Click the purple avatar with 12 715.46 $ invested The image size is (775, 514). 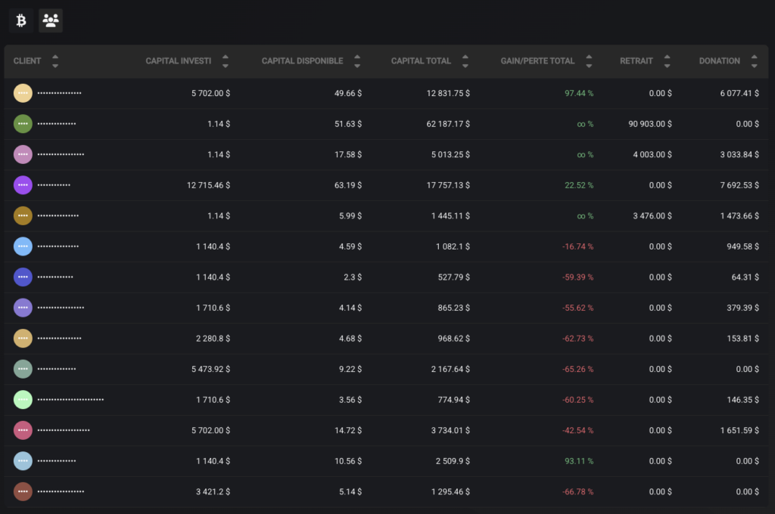[x=23, y=184]
